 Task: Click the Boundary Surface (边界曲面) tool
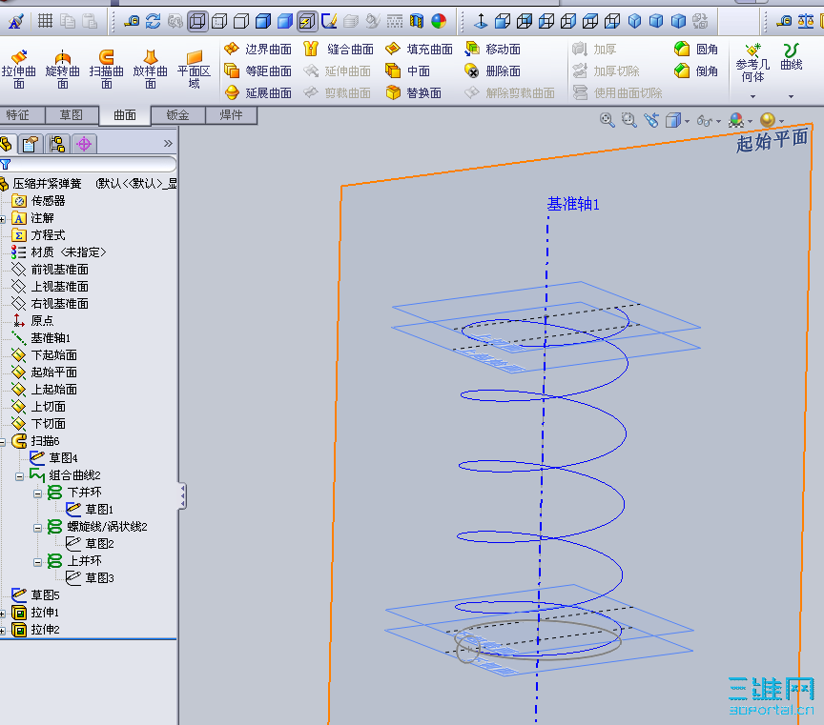click(257, 50)
